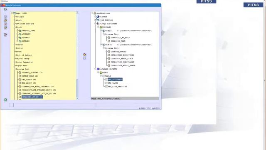This screenshot has width=266, height=150.
Task: Click the left tree scroll-down arrow
Action: click(77, 99)
